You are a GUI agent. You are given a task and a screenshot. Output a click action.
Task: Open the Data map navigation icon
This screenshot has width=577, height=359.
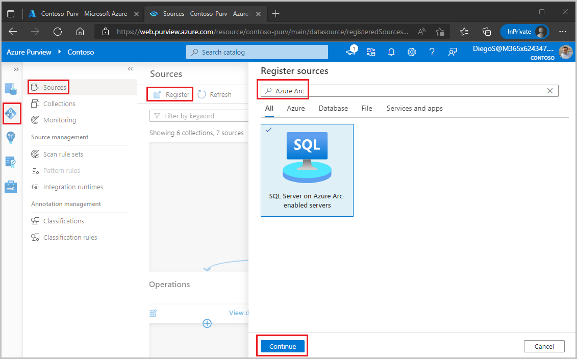(11, 113)
